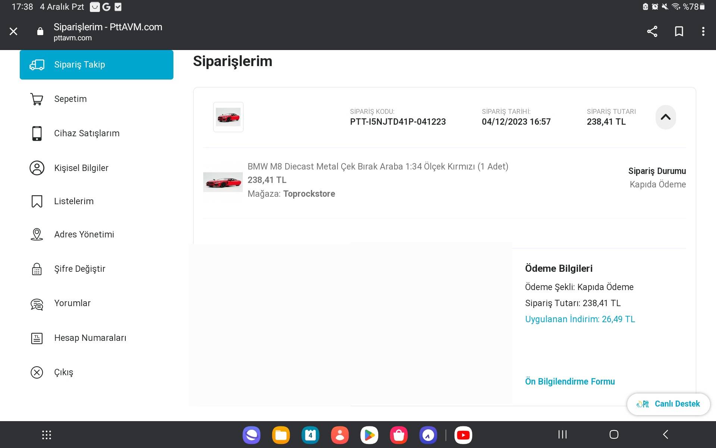Collapse the order details chevron

point(665,117)
